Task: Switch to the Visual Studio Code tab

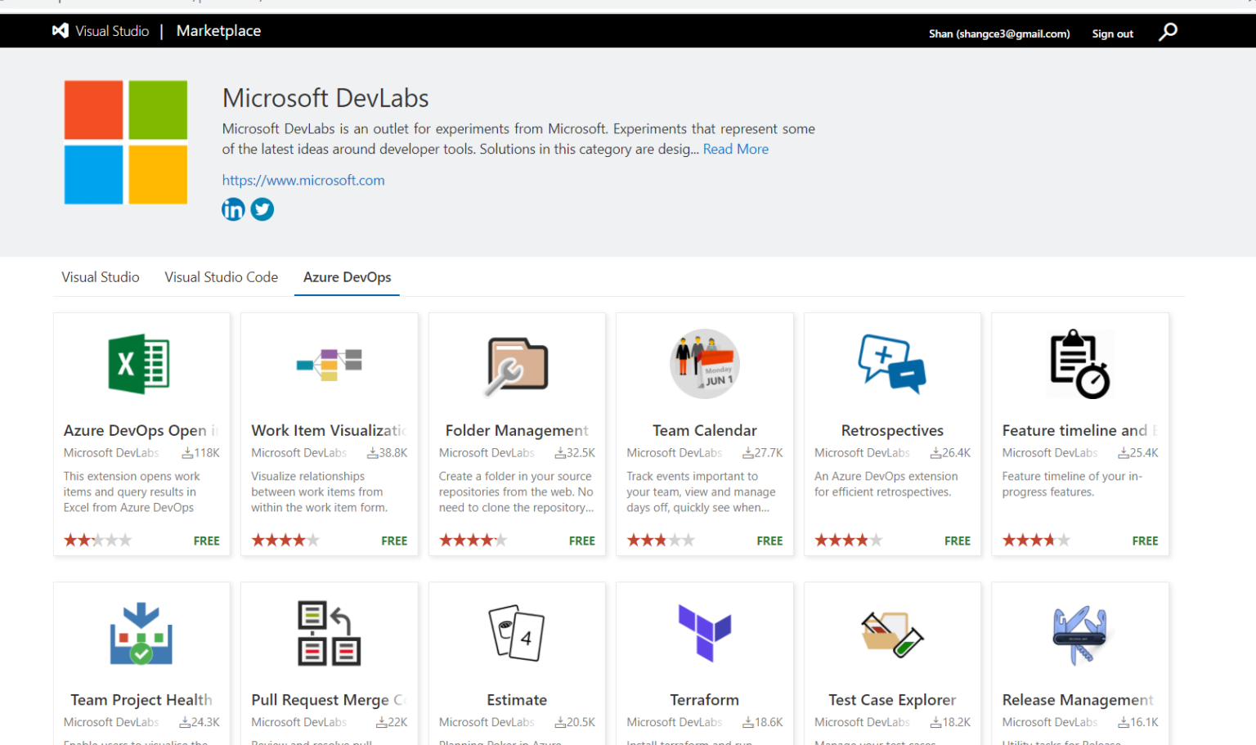Action: (221, 277)
